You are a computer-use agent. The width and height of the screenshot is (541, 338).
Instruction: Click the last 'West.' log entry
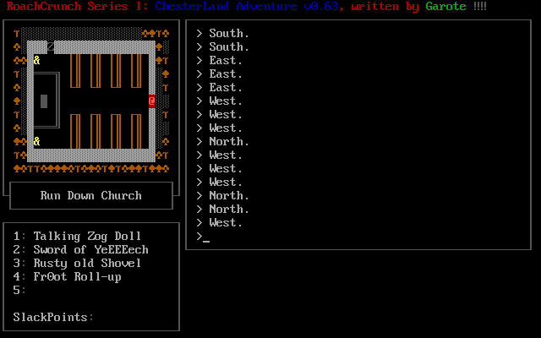pyautogui.click(x=226, y=222)
